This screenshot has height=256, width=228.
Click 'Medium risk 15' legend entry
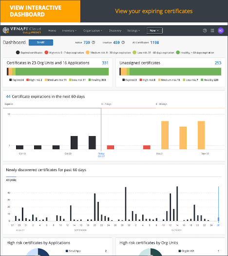point(169,80)
